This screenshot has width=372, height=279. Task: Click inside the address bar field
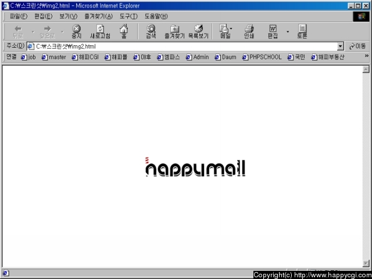(185, 46)
